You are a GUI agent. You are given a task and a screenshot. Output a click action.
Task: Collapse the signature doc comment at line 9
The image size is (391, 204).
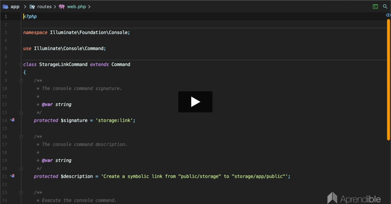pyautogui.click(x=21, y=81)
